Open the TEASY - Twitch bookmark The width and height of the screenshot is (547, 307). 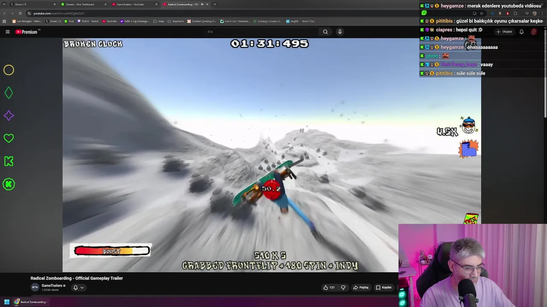88,21
